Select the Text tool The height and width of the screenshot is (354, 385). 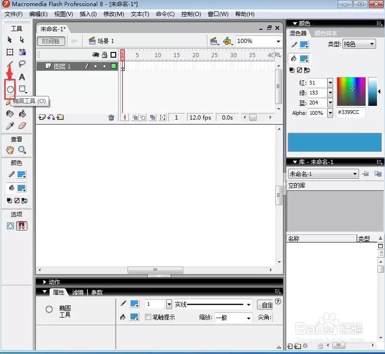click(x=22, y=77)
